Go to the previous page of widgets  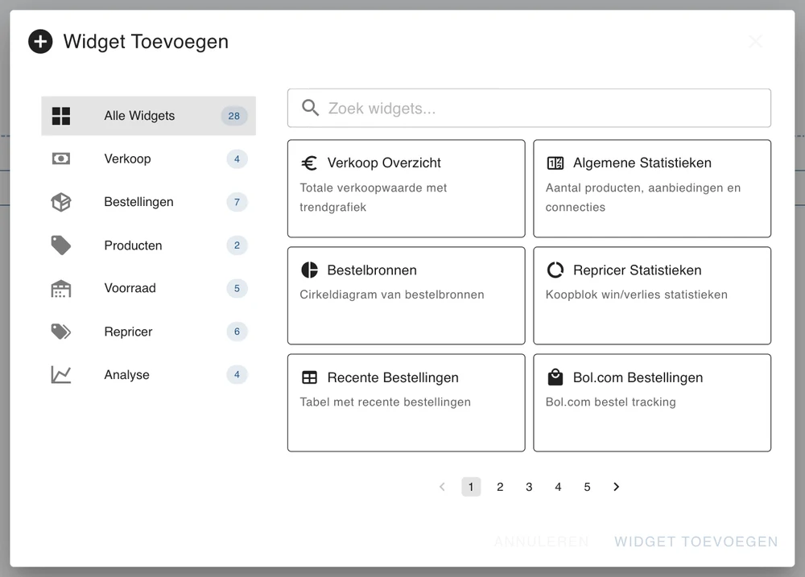point(442,487)
